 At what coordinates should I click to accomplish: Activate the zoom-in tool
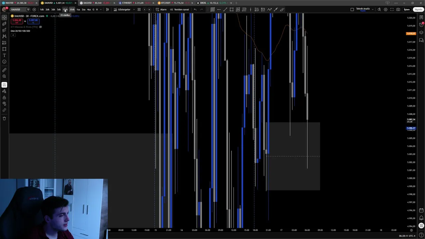(x=4, y=76)
